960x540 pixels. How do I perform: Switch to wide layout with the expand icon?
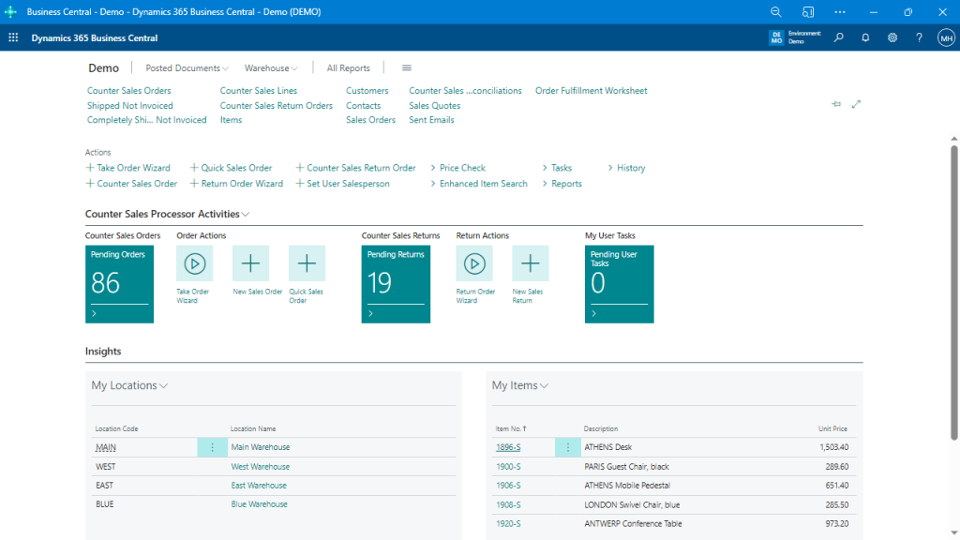855,104
